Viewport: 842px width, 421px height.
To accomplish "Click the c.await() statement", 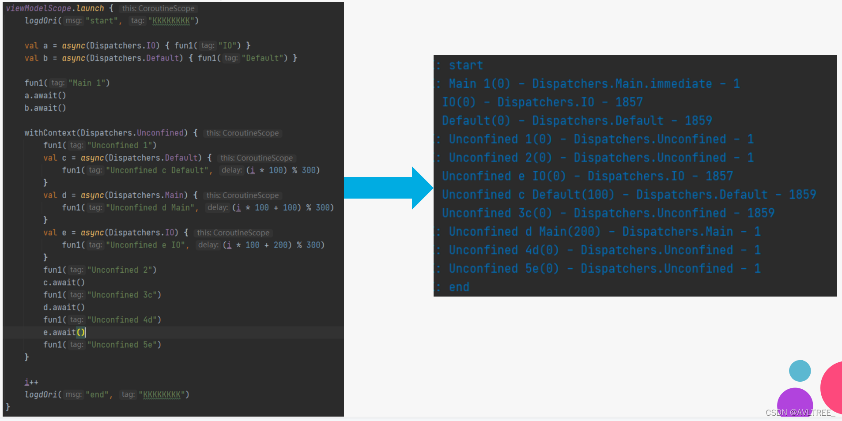I will 64,282.
